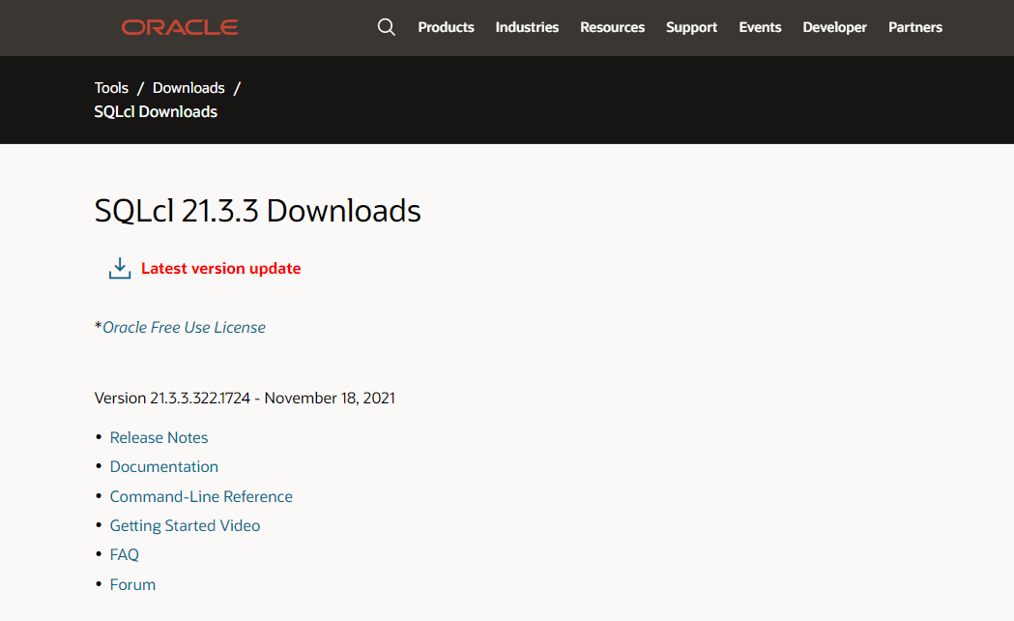Open the Forum link
The height and width of the screenshot is (621, 1014).
pyautogui.click(x=132, y=585)
